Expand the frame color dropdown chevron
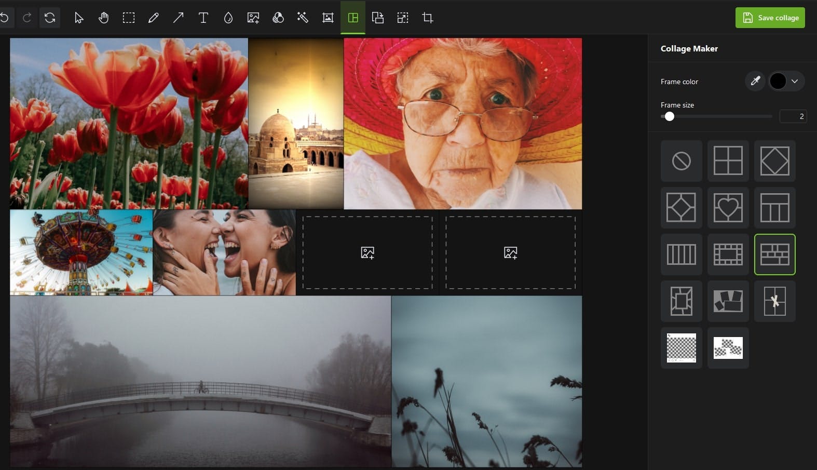This screenshot has height=470, width=817. [x=795, y=81]
